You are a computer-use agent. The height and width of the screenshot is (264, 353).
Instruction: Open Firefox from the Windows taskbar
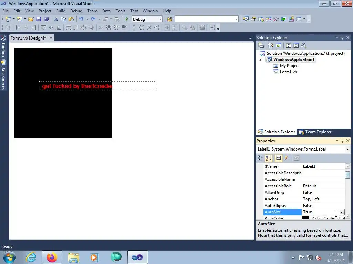[52, 257]
